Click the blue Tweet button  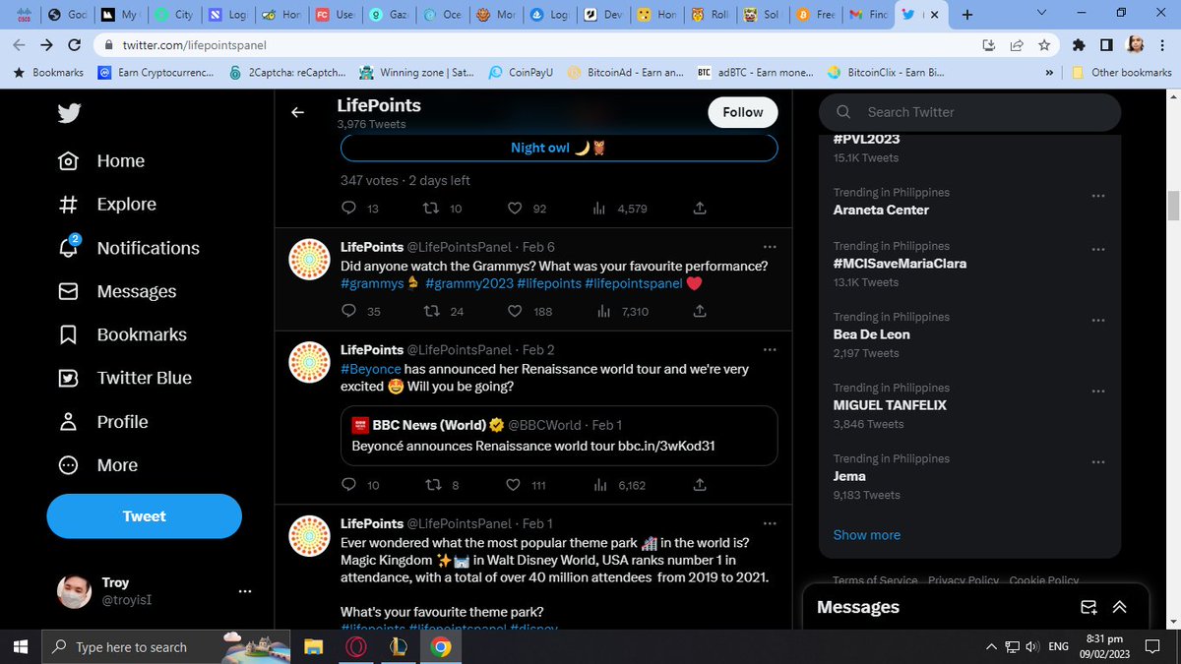click(x=145, y=516)
